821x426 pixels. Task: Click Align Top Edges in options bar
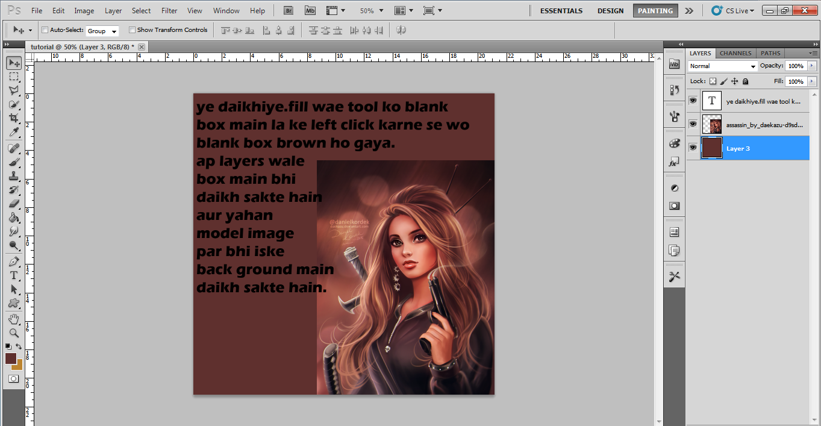[x=226, y=30]
